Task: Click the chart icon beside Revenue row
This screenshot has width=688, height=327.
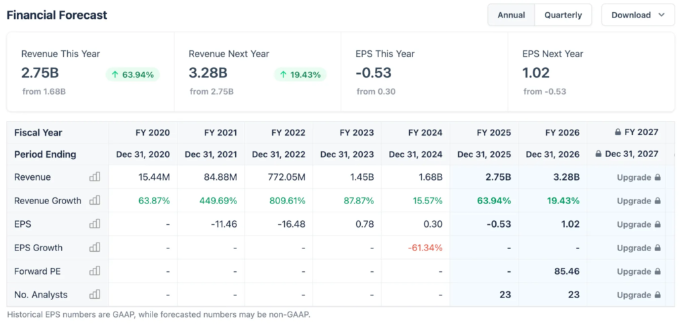Action: [x=95, y=177]
